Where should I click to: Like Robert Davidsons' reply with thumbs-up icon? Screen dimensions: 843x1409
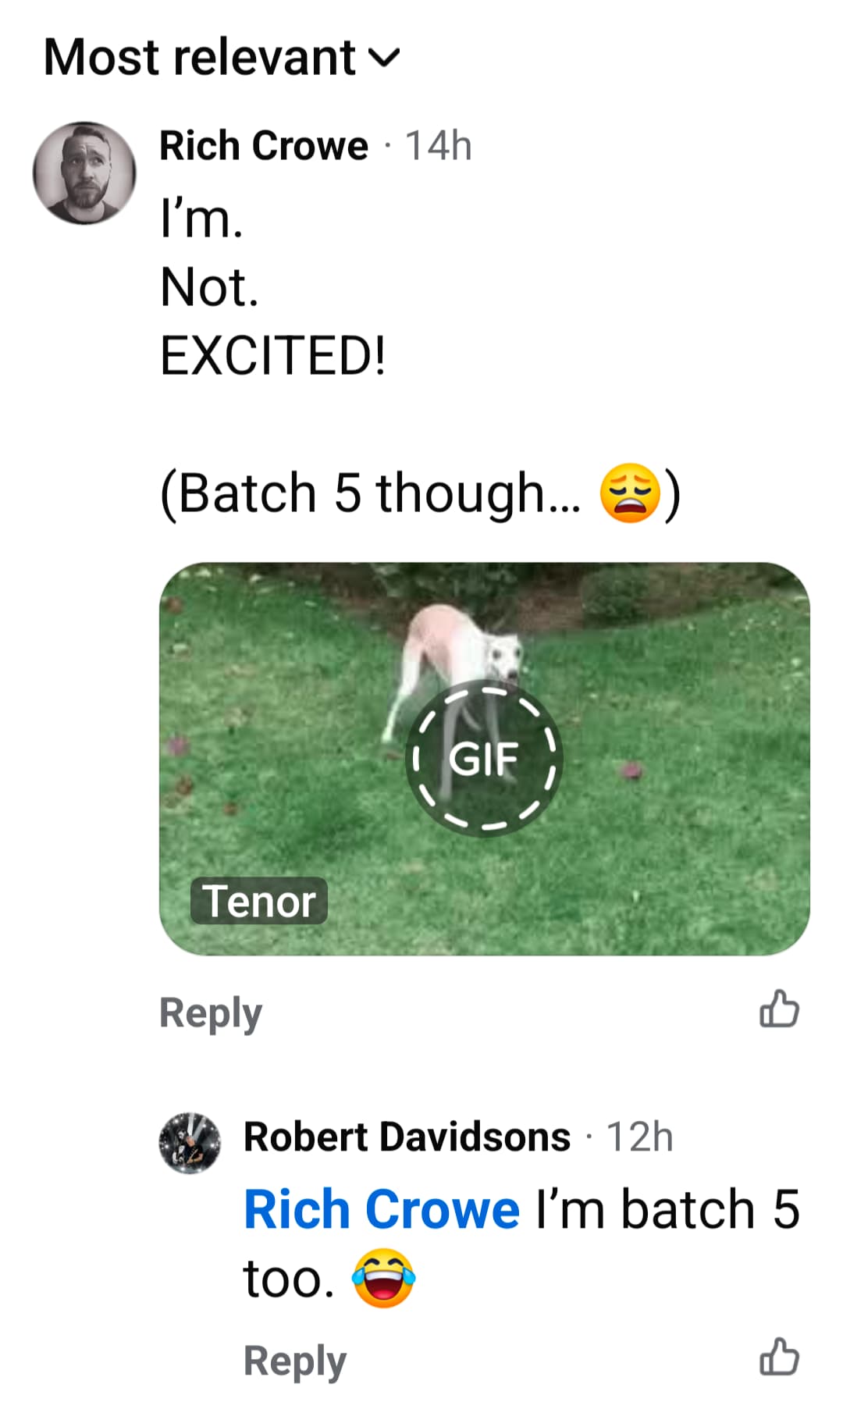pyautogui.click(x=779, y=1357)
